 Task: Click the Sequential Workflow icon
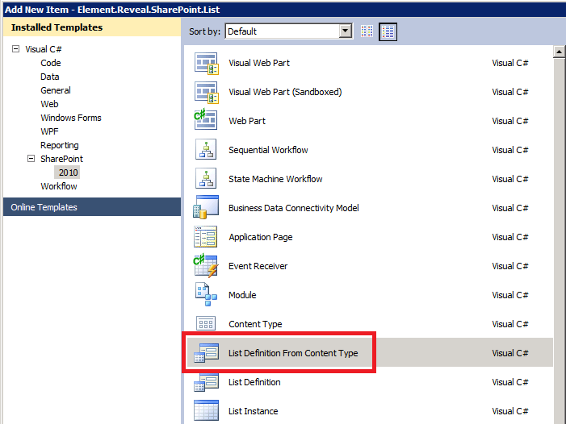point(206,149)
